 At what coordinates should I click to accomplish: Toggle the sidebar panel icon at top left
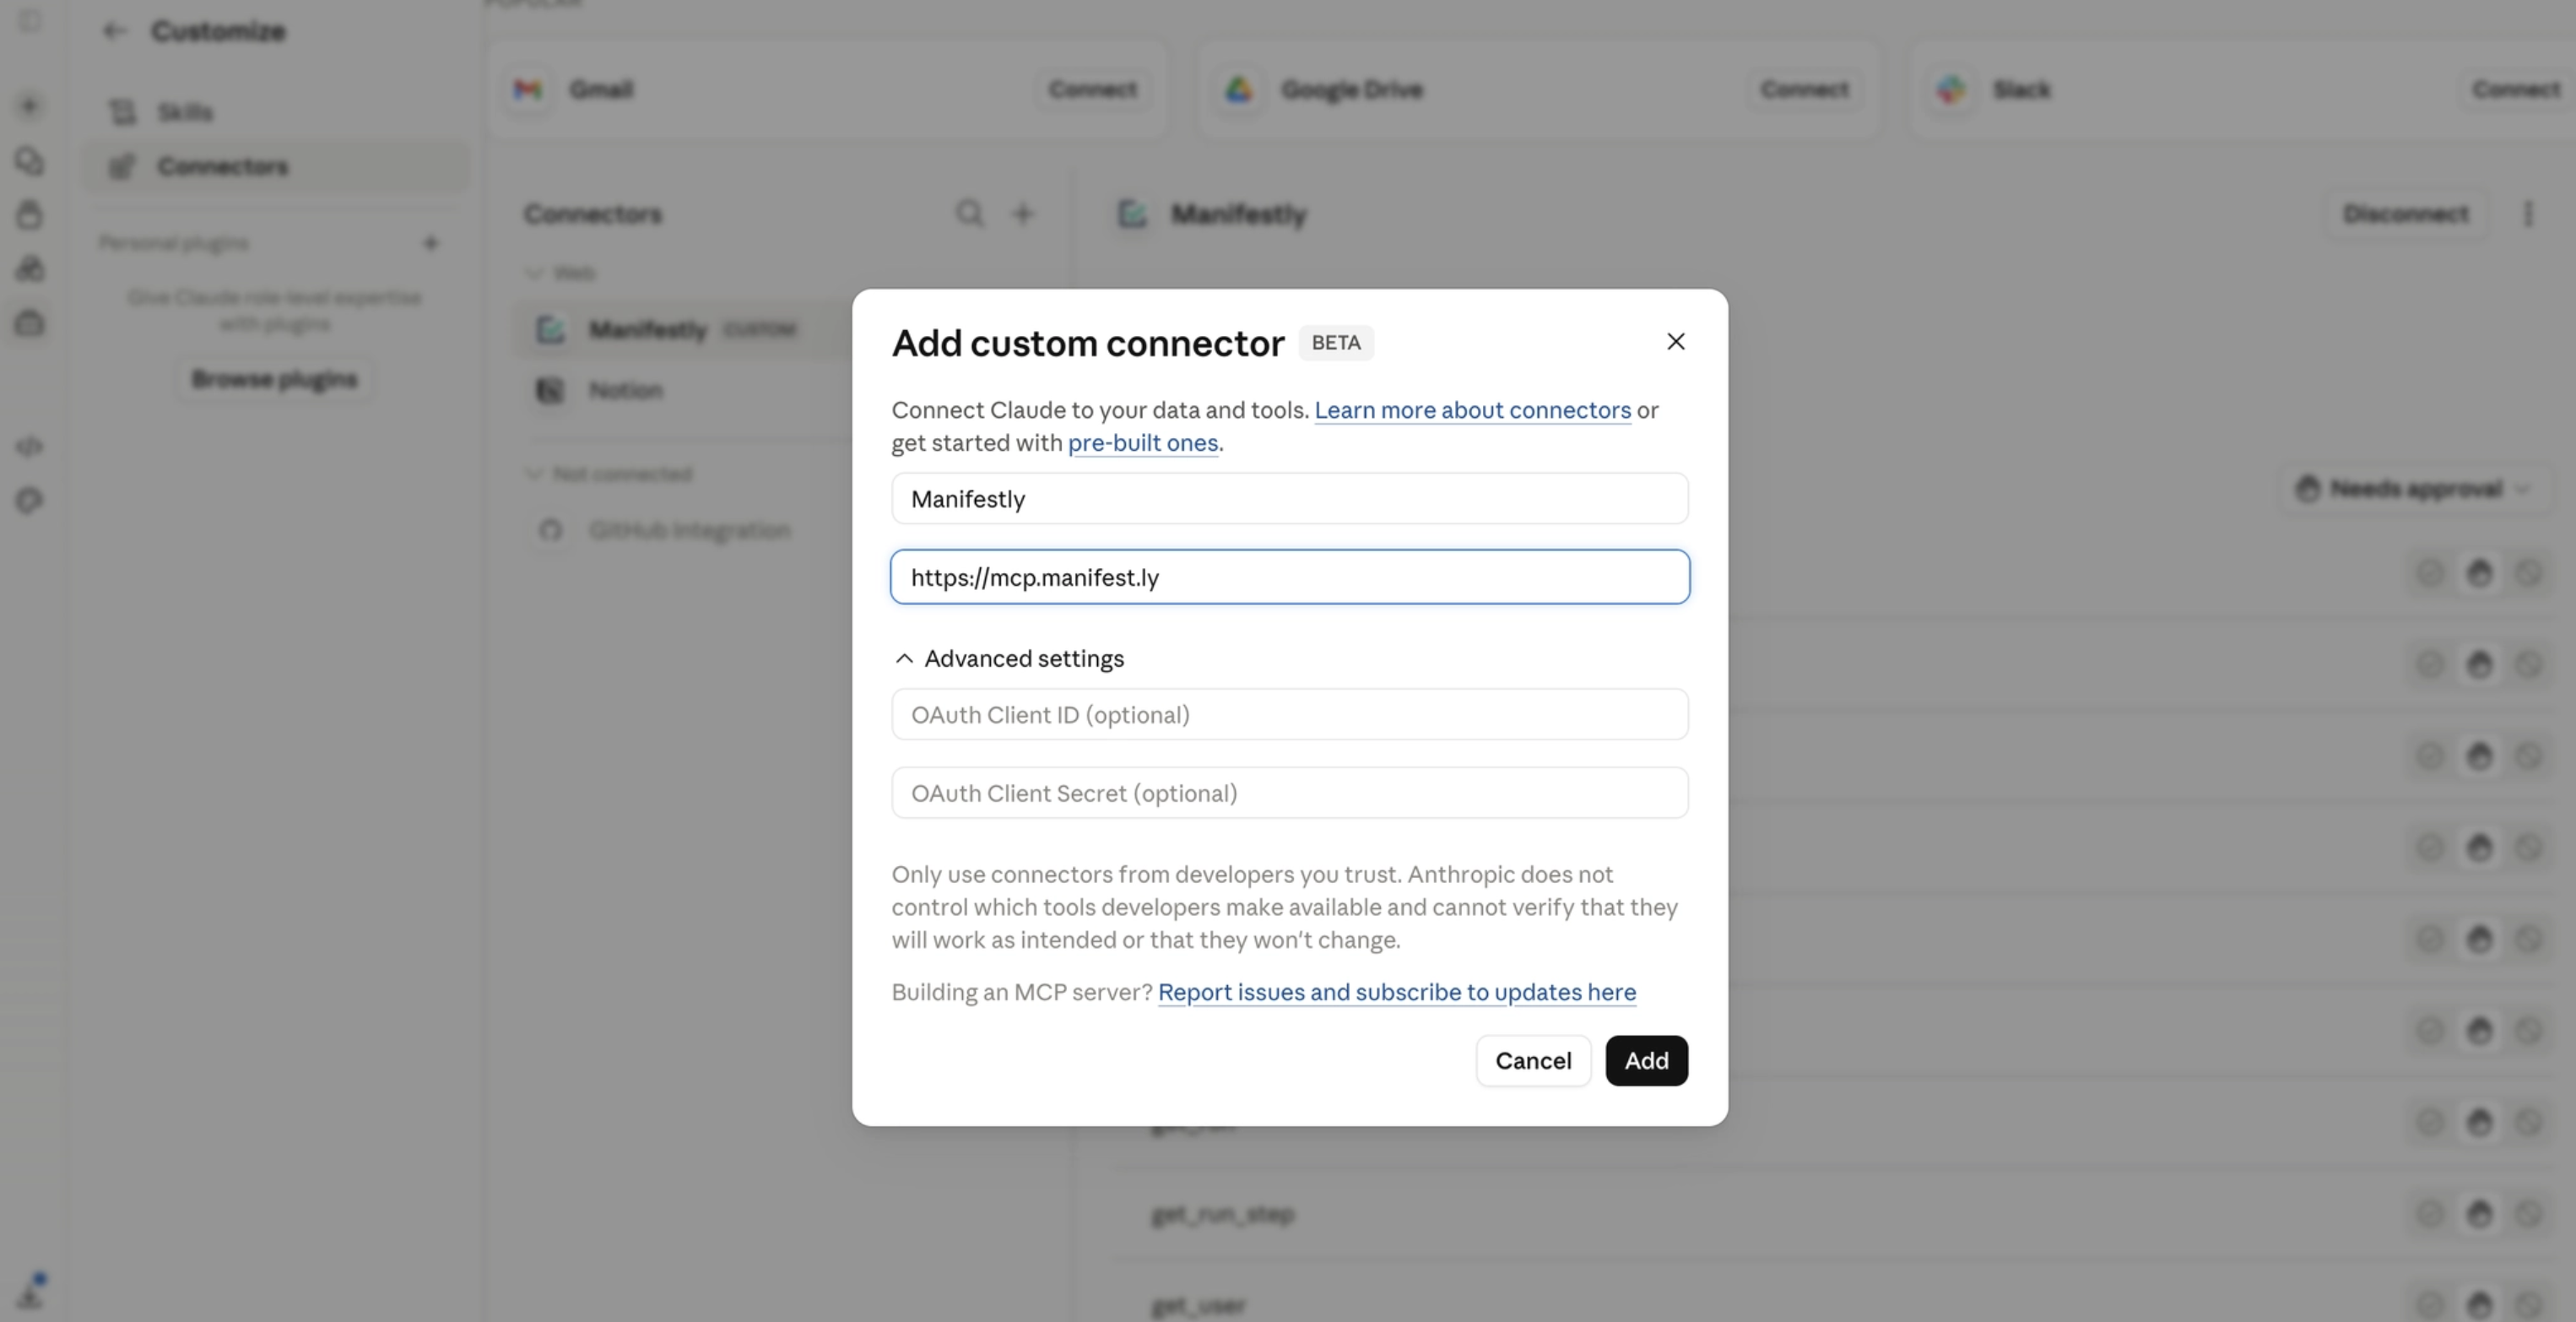[30, 21]
